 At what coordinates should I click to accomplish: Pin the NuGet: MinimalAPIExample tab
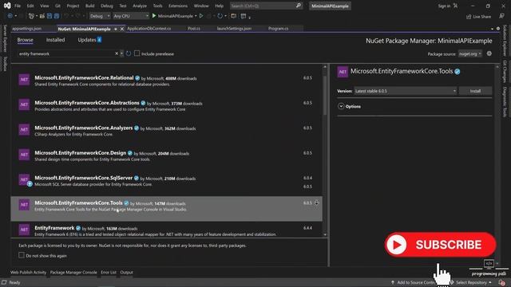[115, 29]
